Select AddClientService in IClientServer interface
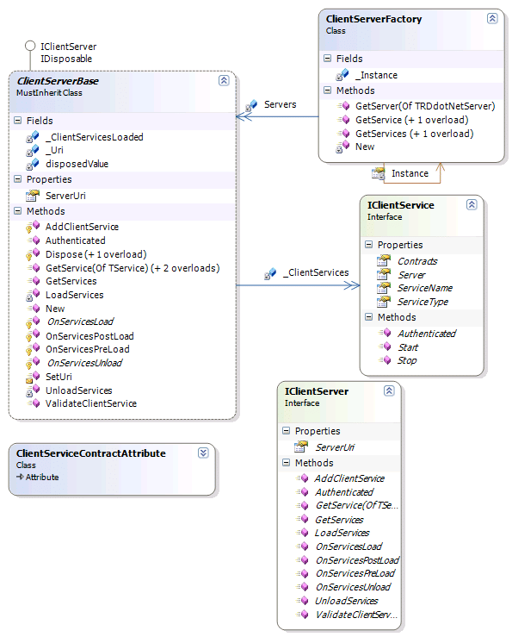The height and width of the screenshot is (637, 512). (x=349, y=478)
